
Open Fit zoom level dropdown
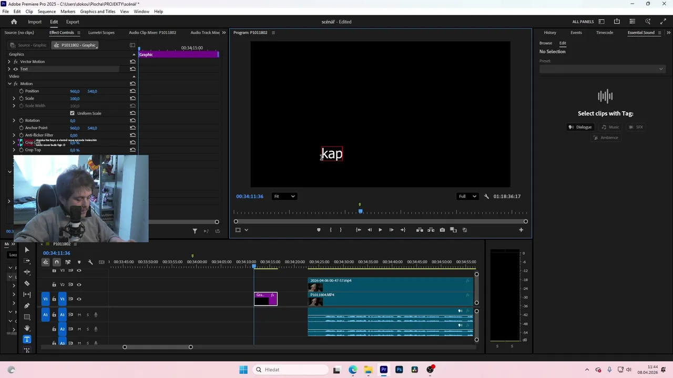click(x=284, y=196)
